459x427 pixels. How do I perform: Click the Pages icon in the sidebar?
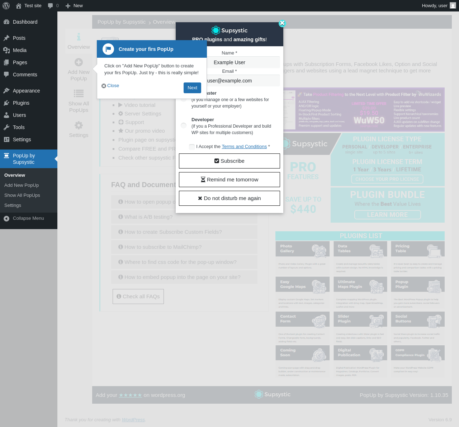click(6, 62)
